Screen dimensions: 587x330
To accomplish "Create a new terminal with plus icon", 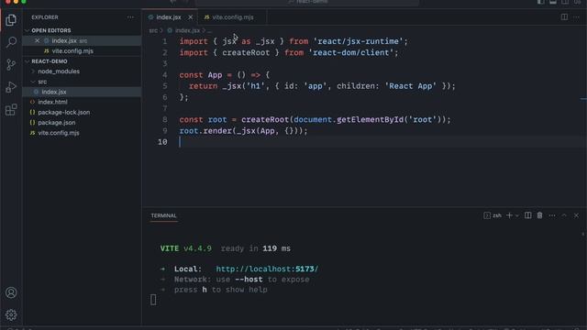I will click(509, 215).
